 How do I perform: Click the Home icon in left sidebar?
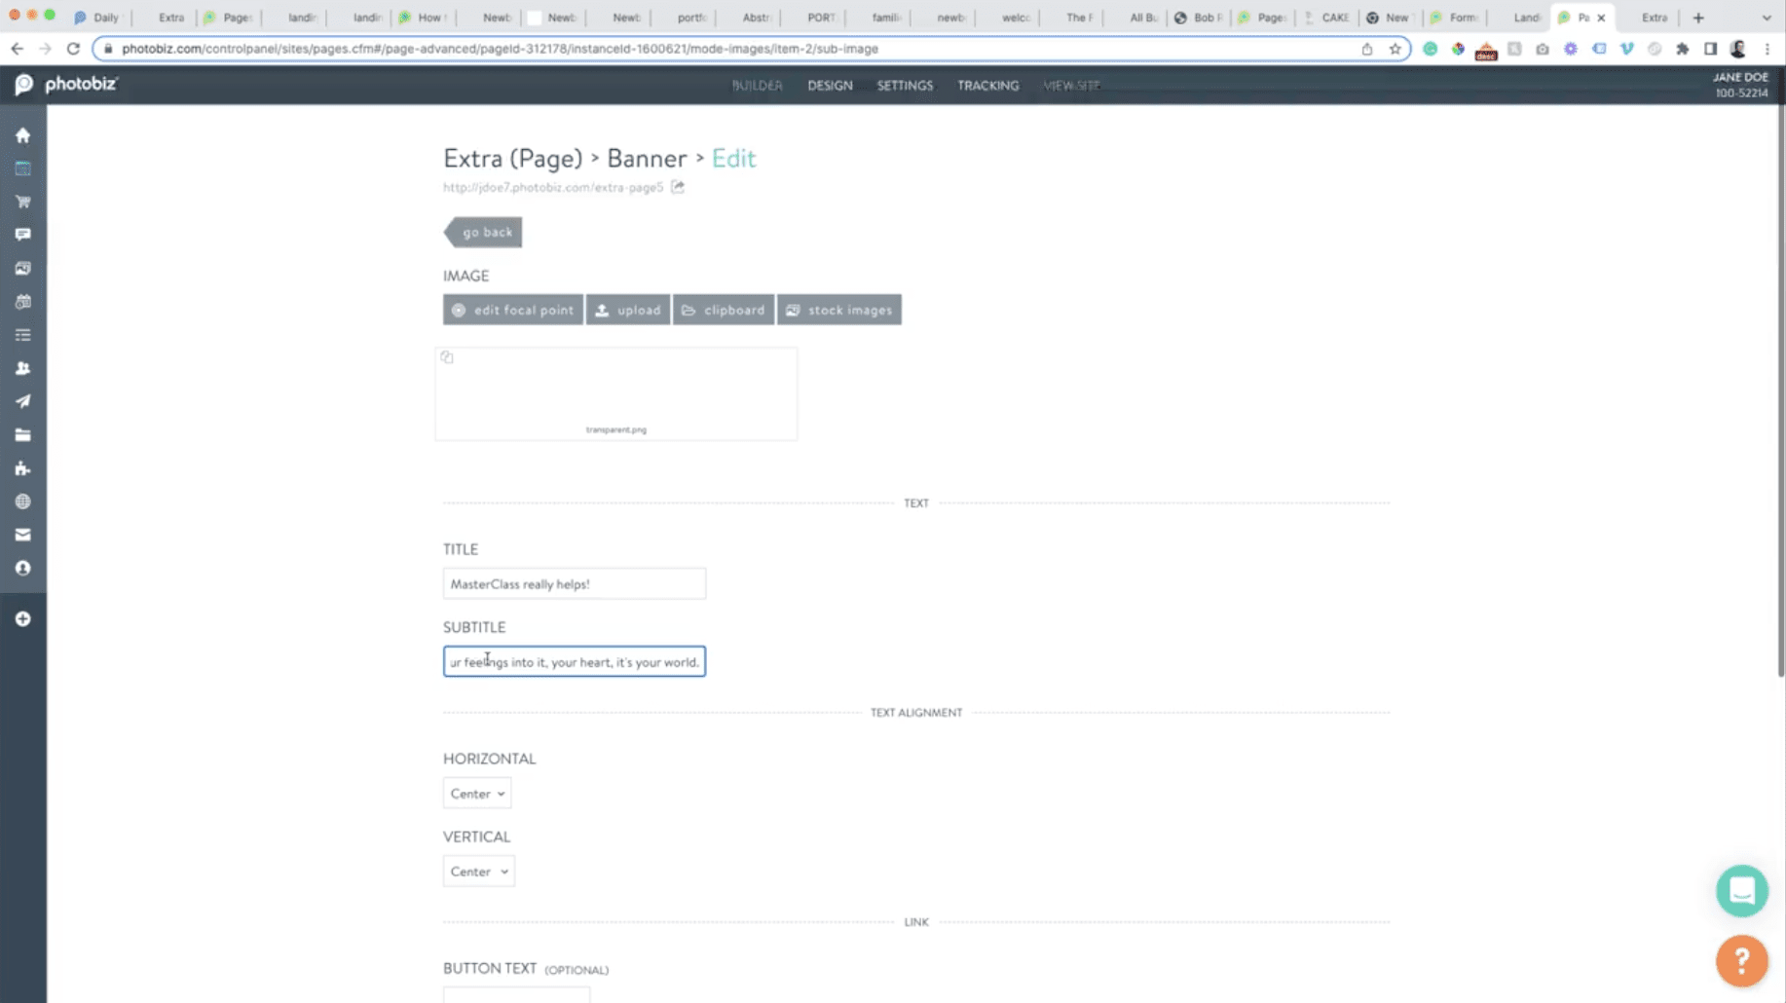tap(22, 135)
